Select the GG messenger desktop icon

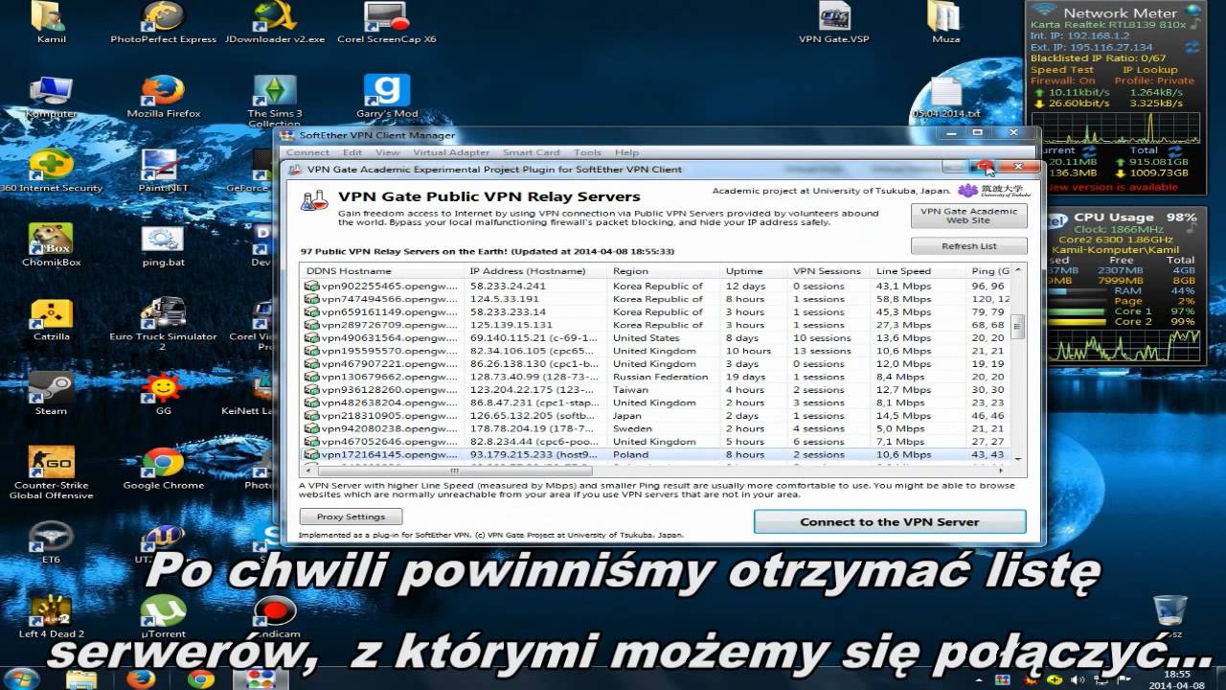pos(164,394)
